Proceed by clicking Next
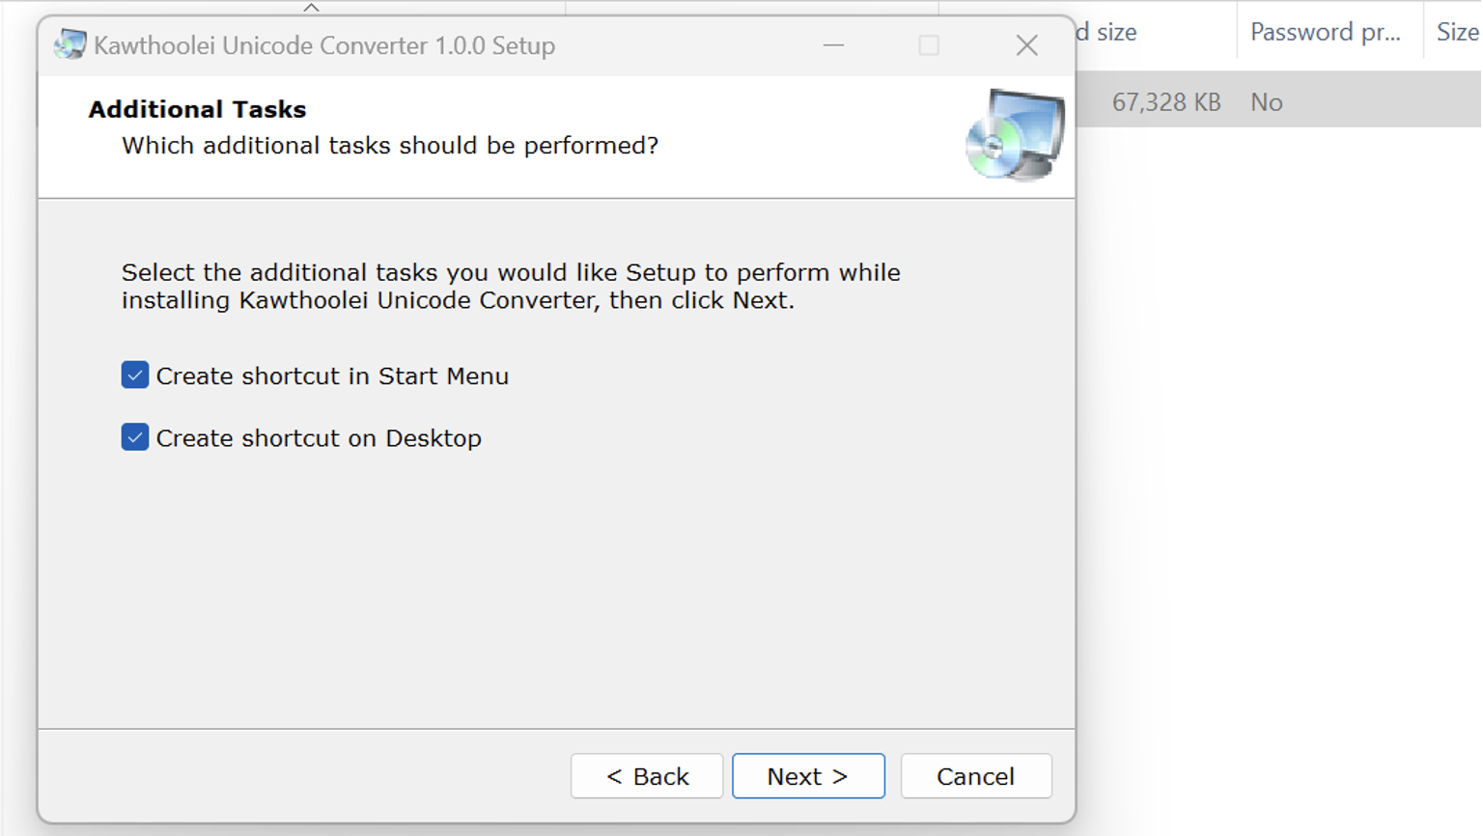Screen dimensions: 1483x836 (x=808, y=776)
